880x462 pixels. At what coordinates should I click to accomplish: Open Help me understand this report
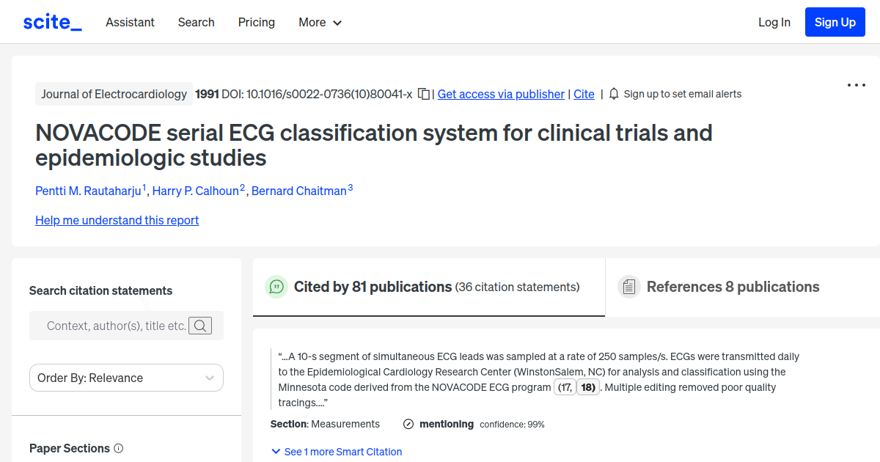[x=117, y=220]
